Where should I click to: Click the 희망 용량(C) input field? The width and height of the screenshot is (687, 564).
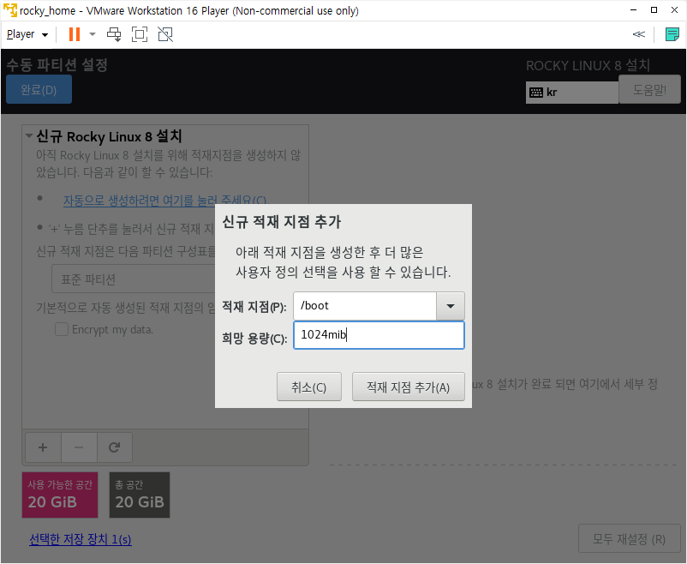[379, 335]
